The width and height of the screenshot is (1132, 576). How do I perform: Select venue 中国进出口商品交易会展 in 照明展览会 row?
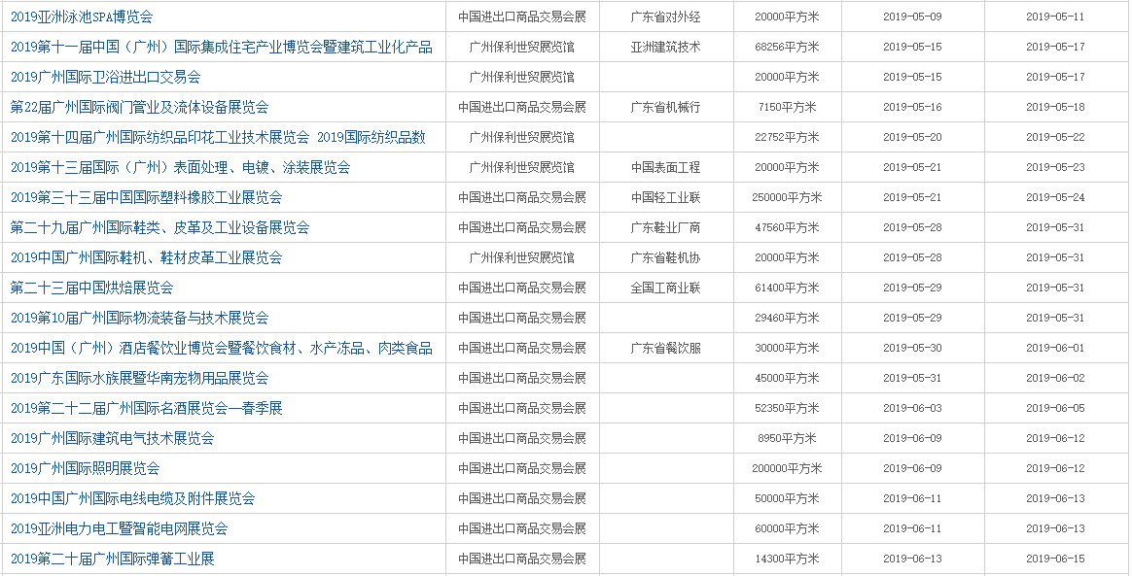click(x=522, y=468)
